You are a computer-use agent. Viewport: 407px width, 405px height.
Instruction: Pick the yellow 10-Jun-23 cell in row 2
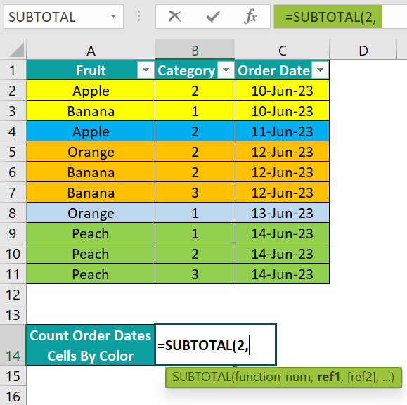pyautogui.click(x=282, y=91)
